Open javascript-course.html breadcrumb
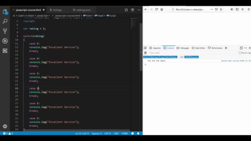 click(66, 16)
